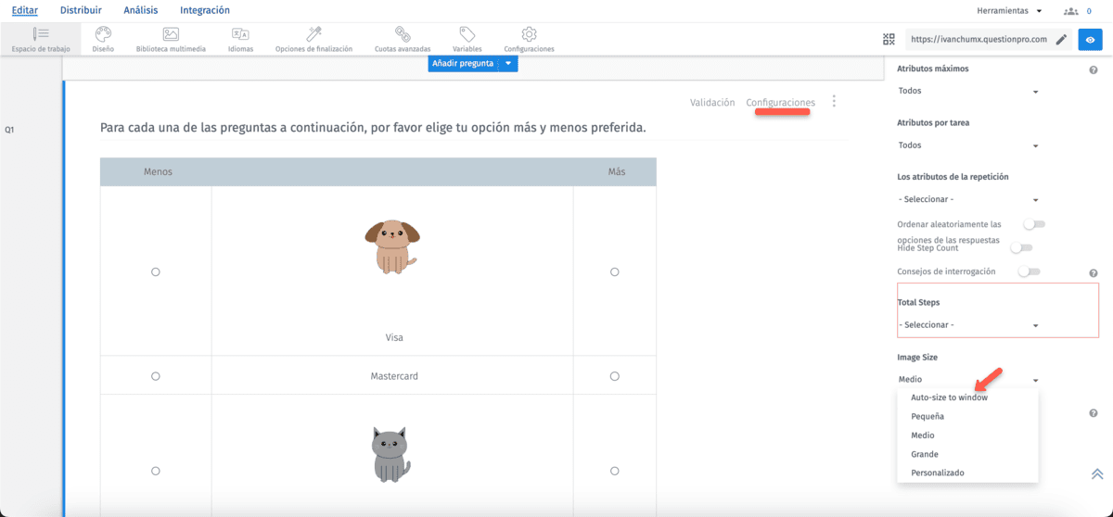
Task: Click the Q1 question label
Action: [9, 130]
